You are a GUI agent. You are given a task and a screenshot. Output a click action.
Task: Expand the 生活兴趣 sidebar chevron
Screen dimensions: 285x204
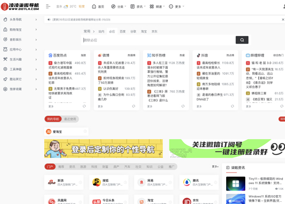(36, 59)
